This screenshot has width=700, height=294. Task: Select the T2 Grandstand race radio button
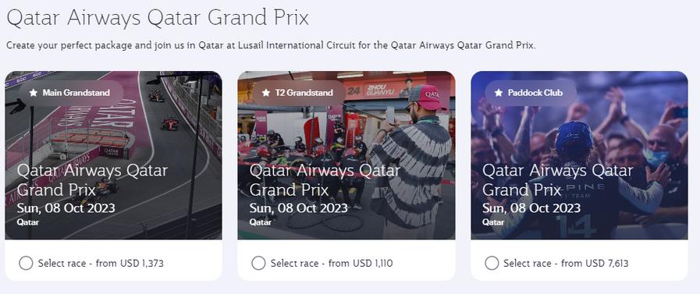(x=258, y=264)
